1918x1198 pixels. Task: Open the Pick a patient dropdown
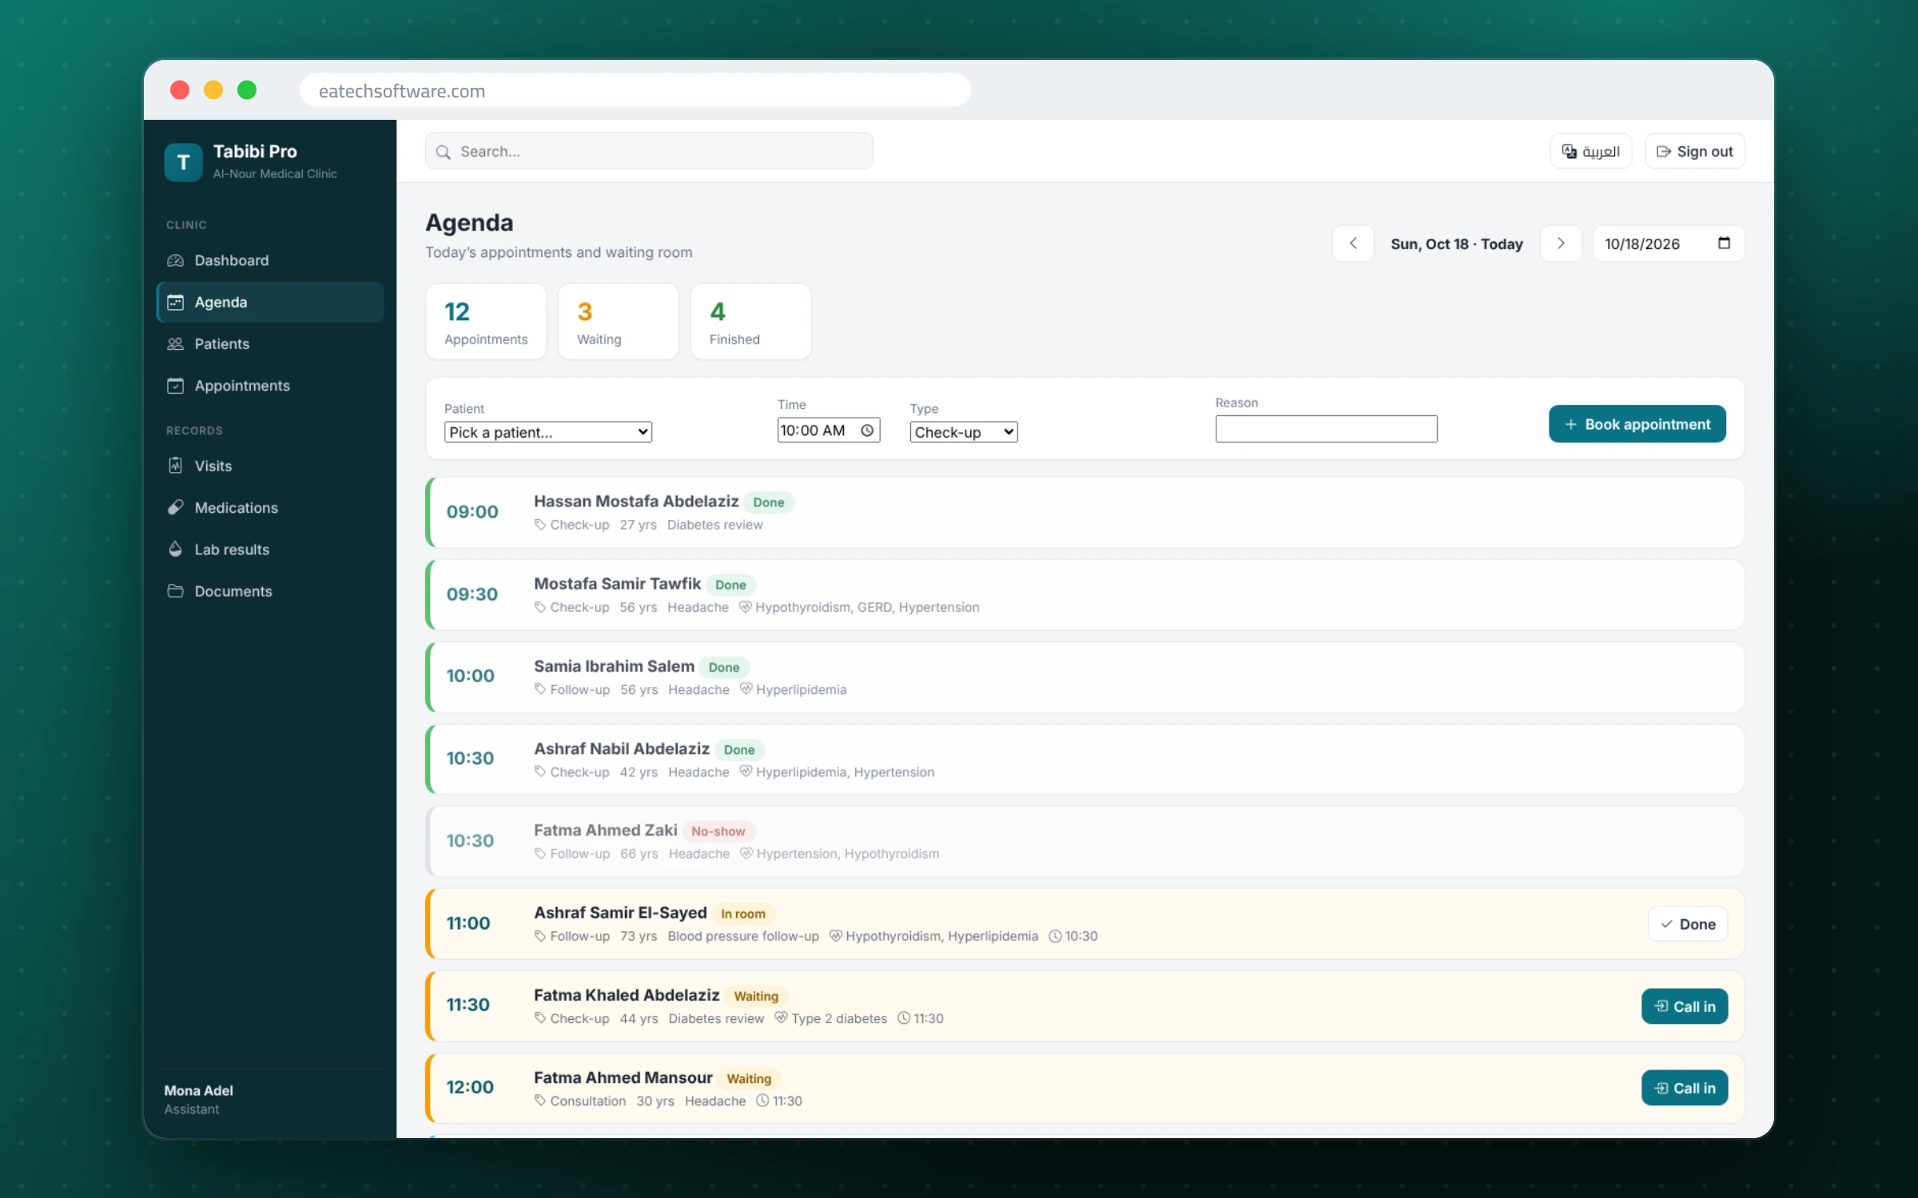548,432
